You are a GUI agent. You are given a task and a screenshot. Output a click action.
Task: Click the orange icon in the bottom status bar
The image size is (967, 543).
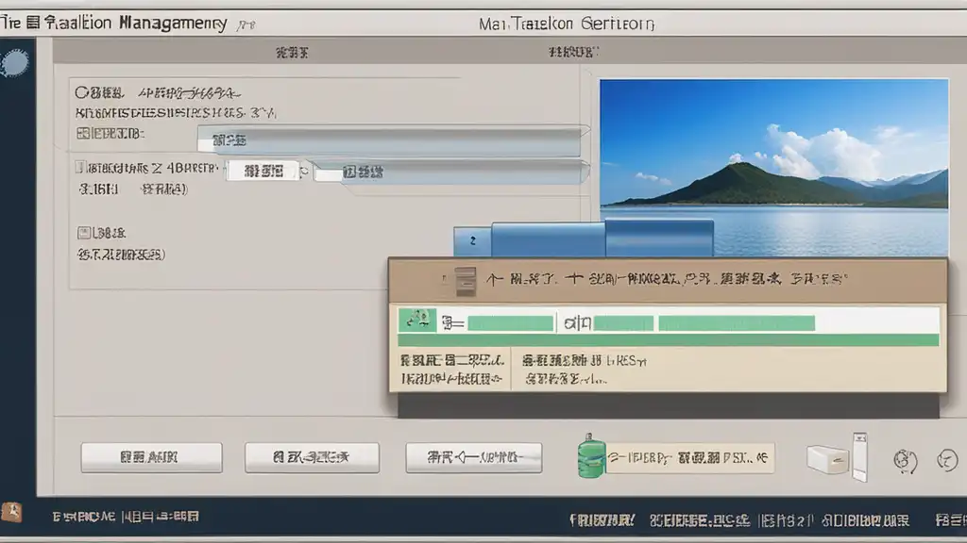pyautogui.click(x=11, y=512)
